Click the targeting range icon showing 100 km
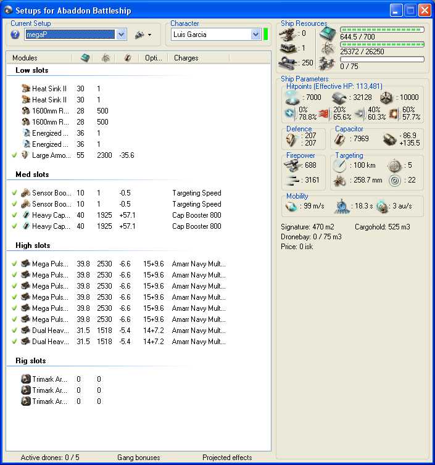The image size is (435, 465). tap(339, 165)
